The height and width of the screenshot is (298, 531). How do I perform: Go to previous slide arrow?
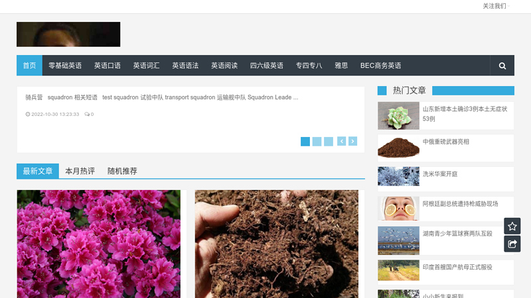pos(341,141)
